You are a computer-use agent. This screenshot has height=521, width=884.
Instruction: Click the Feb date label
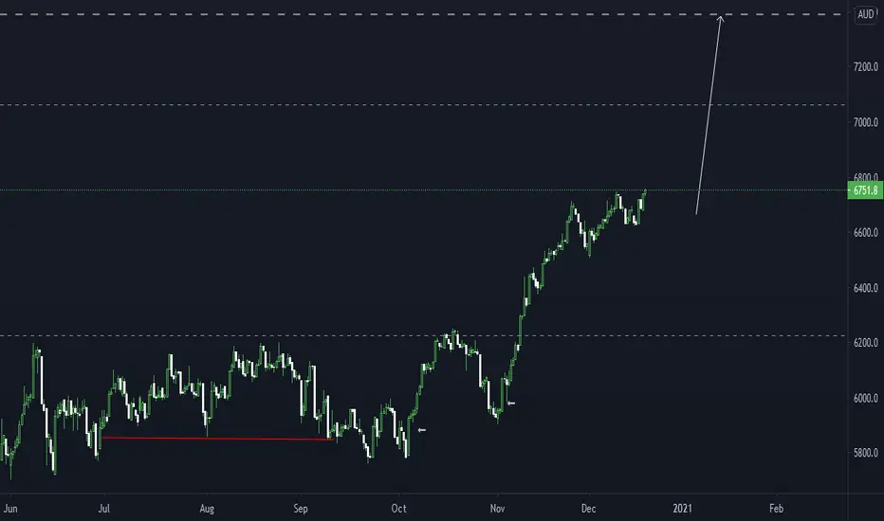(776, 509)
